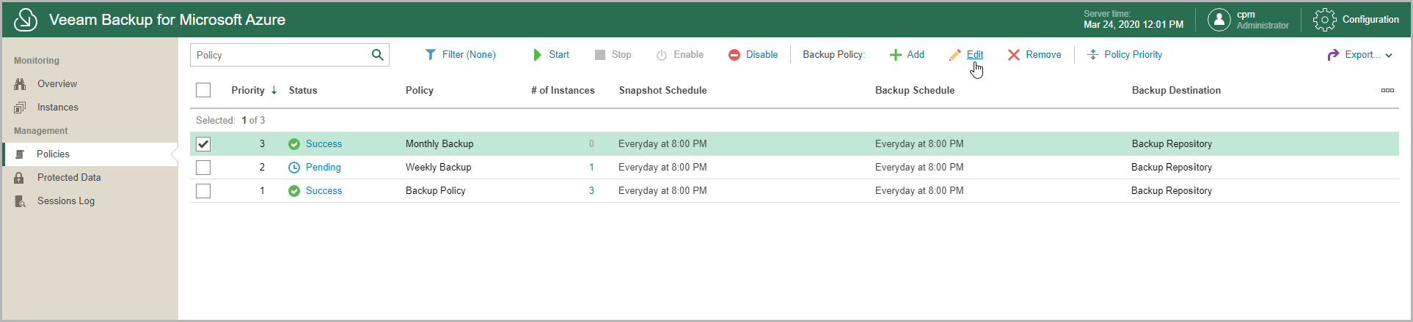Open the Pending status link
The image size is (1413, 322).
tap(323, 168)
